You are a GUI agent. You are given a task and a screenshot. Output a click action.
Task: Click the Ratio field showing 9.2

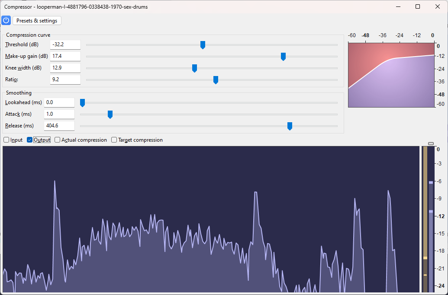[x=65, y=79]
